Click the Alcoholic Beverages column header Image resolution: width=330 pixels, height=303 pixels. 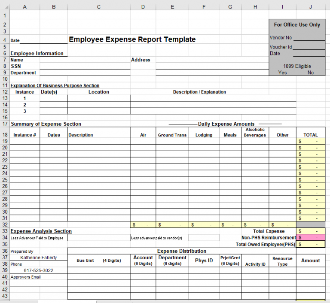[x=255, y=132]
